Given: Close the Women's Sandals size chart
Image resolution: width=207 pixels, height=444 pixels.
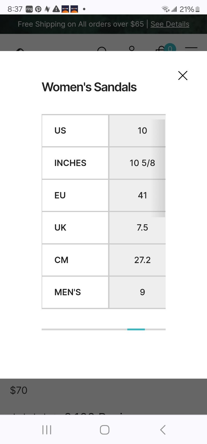Looking at the screenshot, I should (x=183, y=75).
